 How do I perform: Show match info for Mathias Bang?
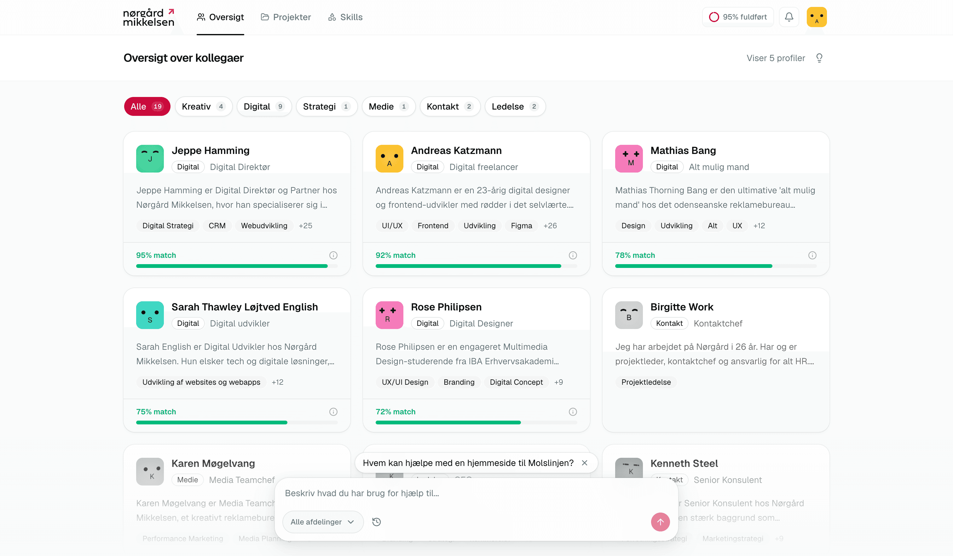pyautogui.click(x=812, y=255)
